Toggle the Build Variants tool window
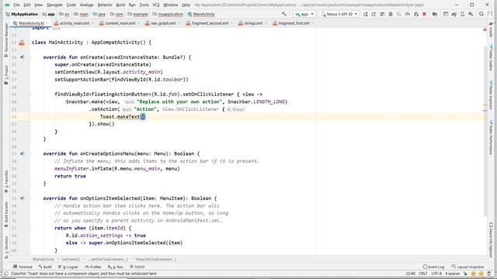Screen dimensions: 497x279 coord(6,215)
